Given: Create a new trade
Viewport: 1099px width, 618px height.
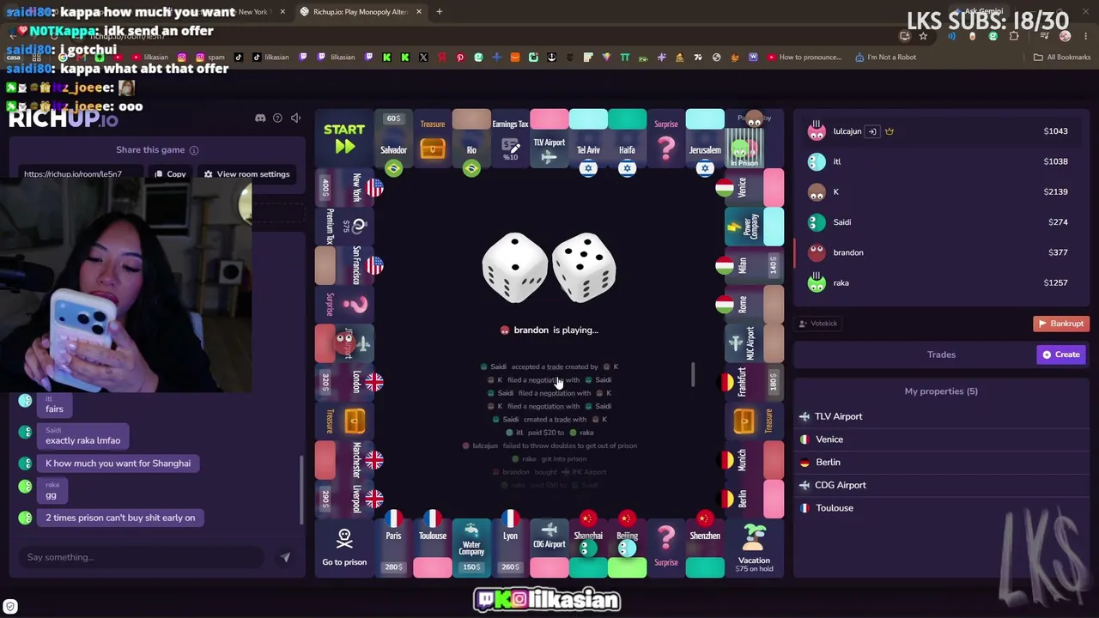Looking at the screenshot, I should pos(1061,354).
